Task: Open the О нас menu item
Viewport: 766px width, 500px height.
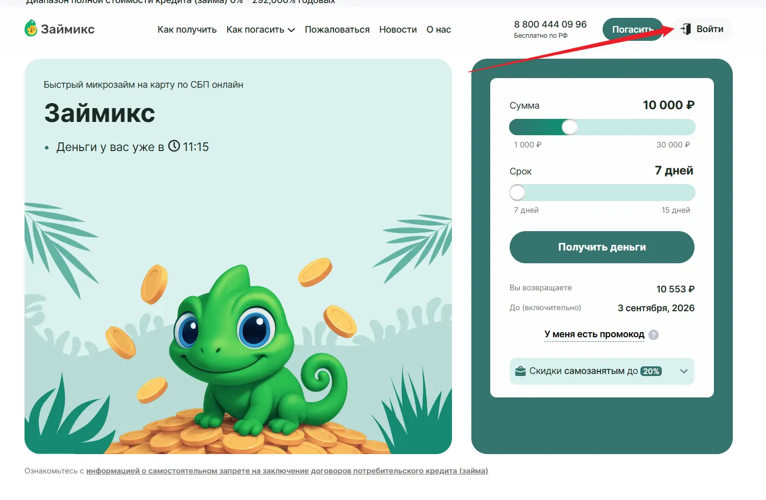Action: [x=439, y=30]
